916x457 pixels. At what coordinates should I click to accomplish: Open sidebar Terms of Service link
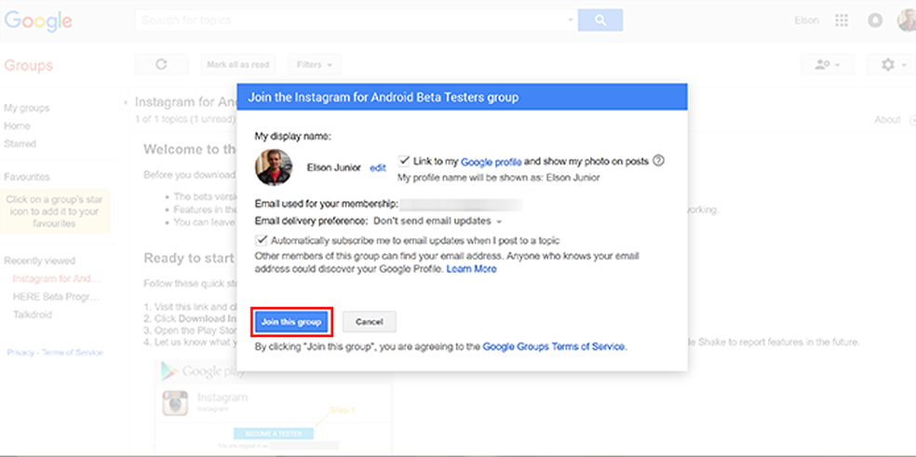[73, 353]
